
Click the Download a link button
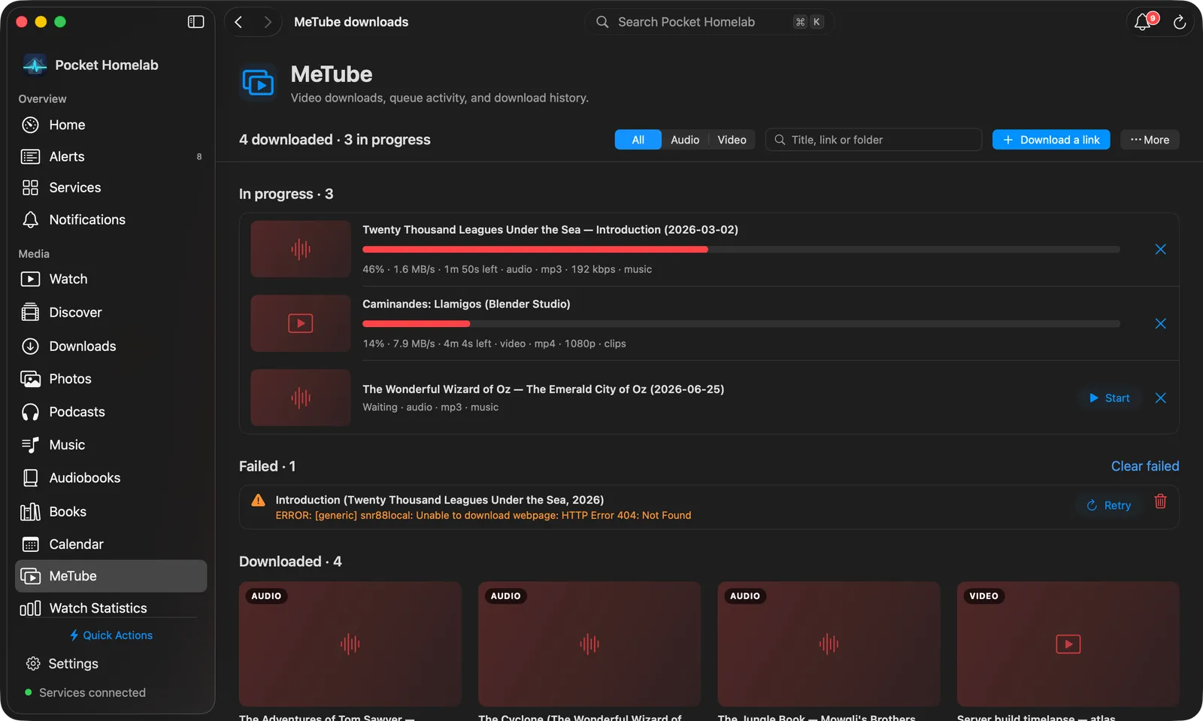[x=1051, y=140]
